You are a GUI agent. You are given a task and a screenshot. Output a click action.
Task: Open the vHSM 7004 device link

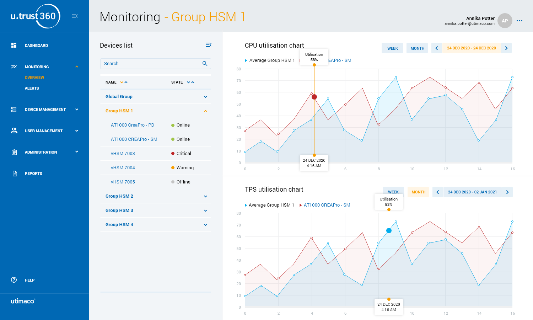[x=123, y=168]
